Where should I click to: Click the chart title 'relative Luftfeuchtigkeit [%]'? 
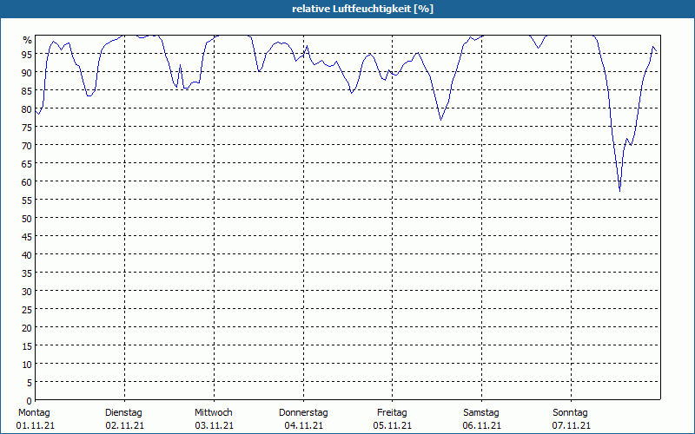(x=362, y=9)
